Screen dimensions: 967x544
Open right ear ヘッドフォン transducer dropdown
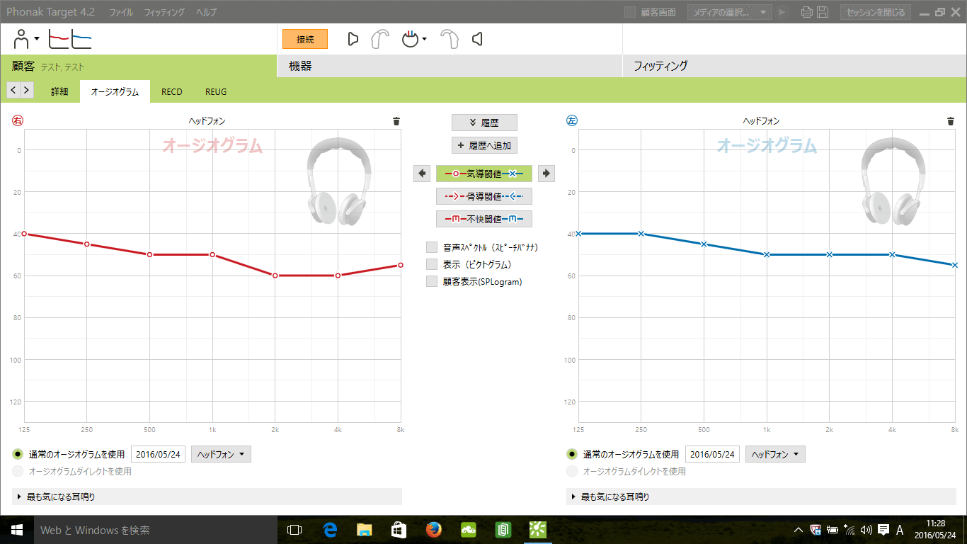pyautogui.click(x=221, y=454)
